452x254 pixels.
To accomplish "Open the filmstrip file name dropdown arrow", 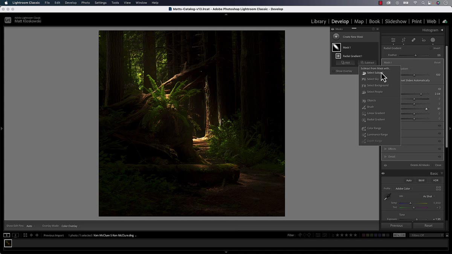I will click(x=136, y=236).
